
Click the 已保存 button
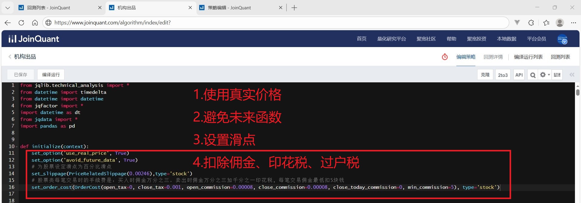(x=21, y=75)
